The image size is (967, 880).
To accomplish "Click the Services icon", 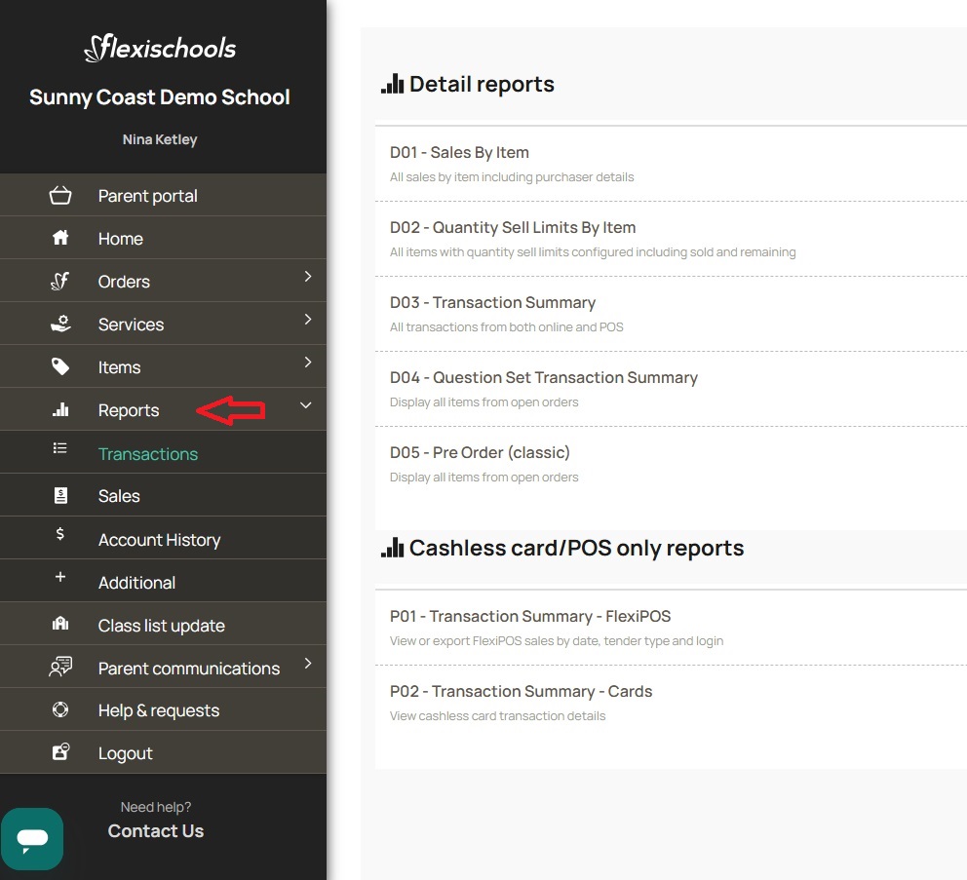I will [x=60, y=324].
